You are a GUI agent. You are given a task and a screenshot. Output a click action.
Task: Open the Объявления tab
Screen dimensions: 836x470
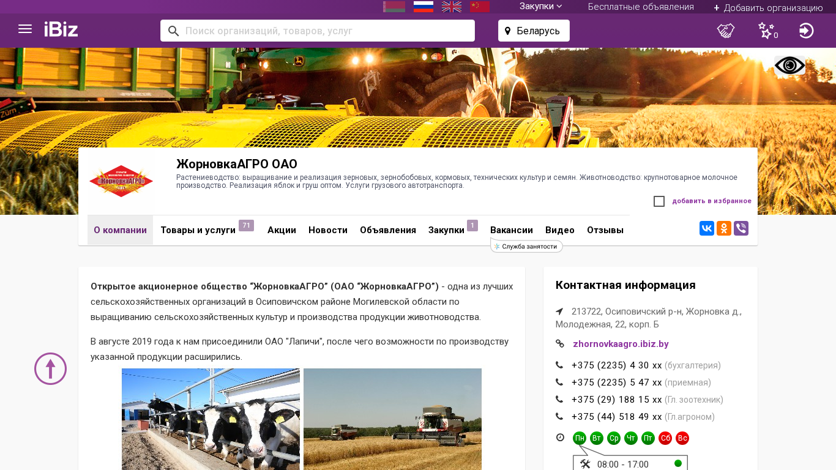point(388,230)
